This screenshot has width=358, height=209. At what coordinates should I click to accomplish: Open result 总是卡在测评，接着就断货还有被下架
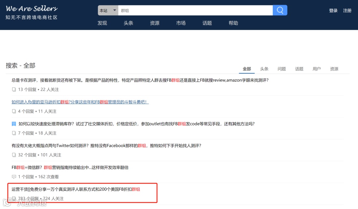coord(140,80)
